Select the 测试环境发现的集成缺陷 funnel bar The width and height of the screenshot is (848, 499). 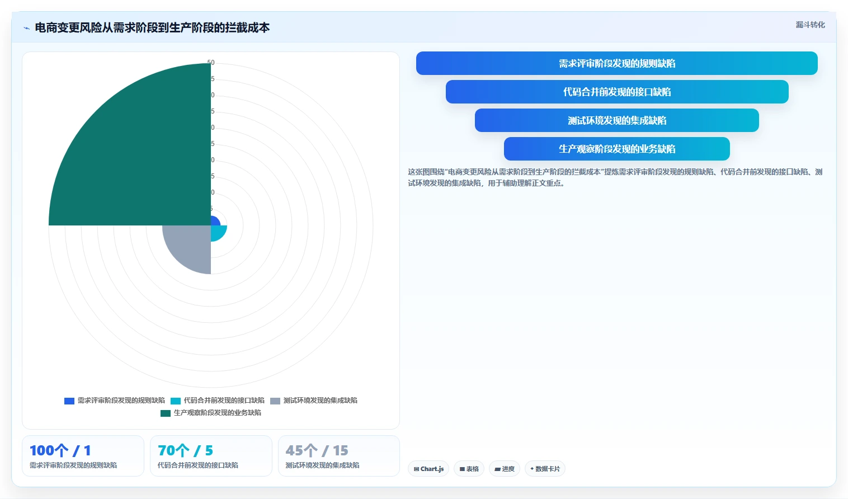pyautogui.click(x=616, y=120)
